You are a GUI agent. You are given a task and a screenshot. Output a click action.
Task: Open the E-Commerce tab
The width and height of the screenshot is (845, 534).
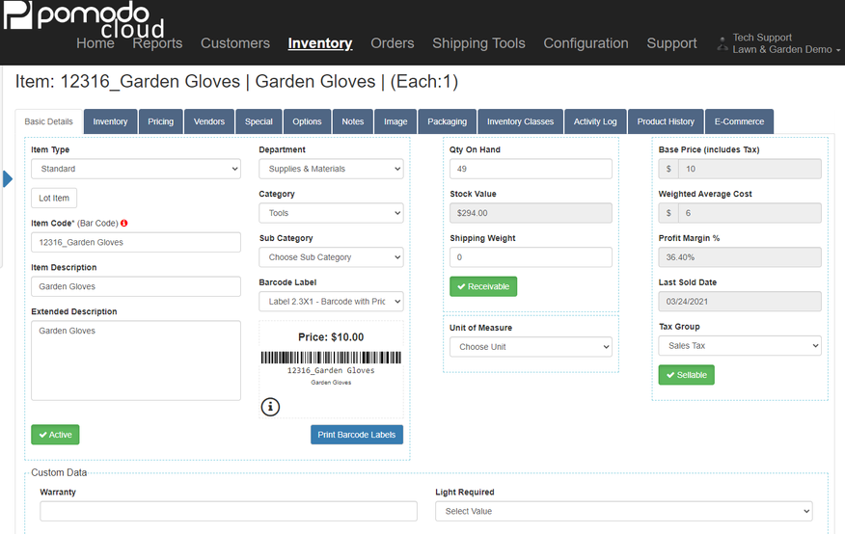(739, 121)
